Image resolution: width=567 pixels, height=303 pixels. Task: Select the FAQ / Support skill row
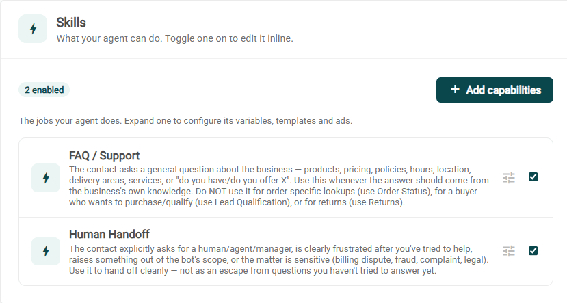point(286,178)
